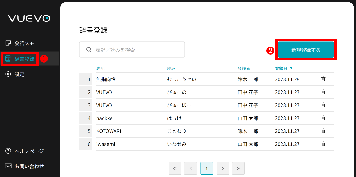356x177 pixels.
Task: Delete the 無指向性 entry via trash icon
Action: point(323,79)
